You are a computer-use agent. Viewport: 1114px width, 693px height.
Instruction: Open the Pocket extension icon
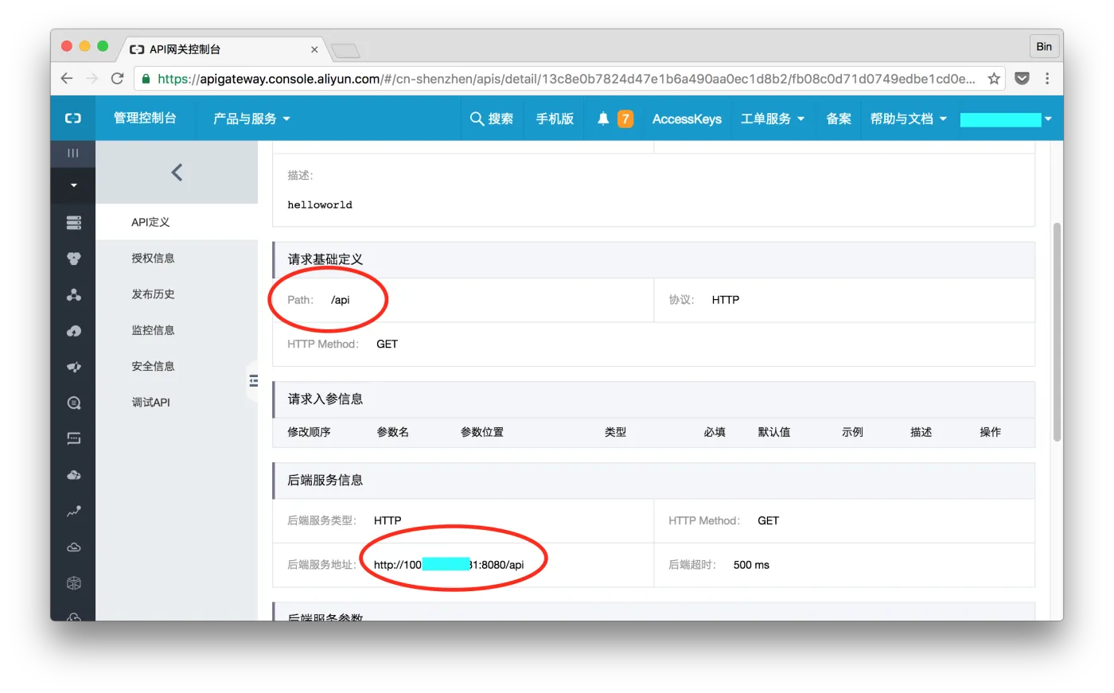point(1022,78)
